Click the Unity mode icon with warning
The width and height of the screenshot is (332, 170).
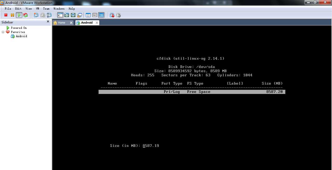[80, 15]
